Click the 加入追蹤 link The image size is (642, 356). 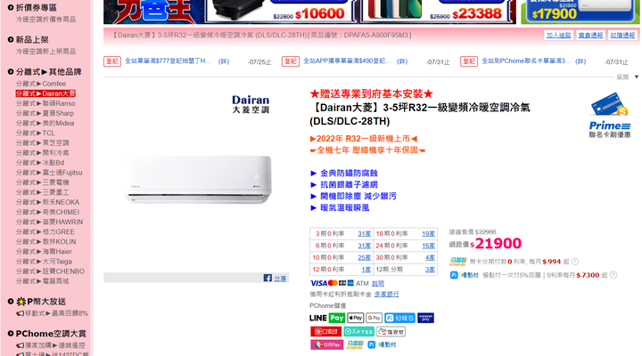click(x=558, y=36)
